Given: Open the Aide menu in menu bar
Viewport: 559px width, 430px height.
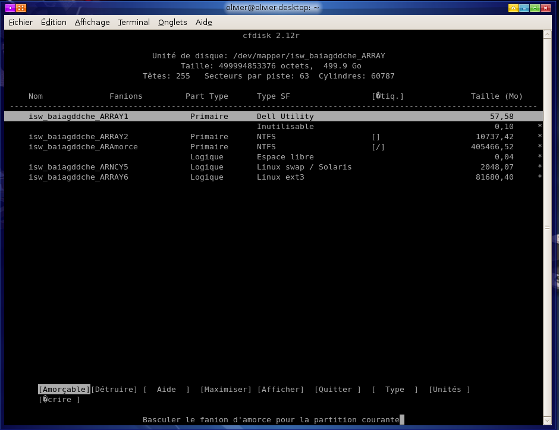Looking at the screenshot, I should 204,22.
